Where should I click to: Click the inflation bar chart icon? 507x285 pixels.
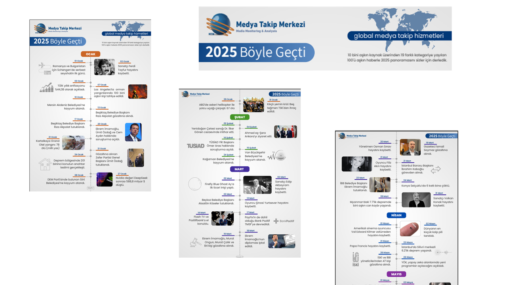pos(46,87)
